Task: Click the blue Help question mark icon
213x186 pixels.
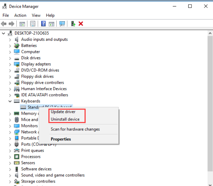Action: [43, 24]
